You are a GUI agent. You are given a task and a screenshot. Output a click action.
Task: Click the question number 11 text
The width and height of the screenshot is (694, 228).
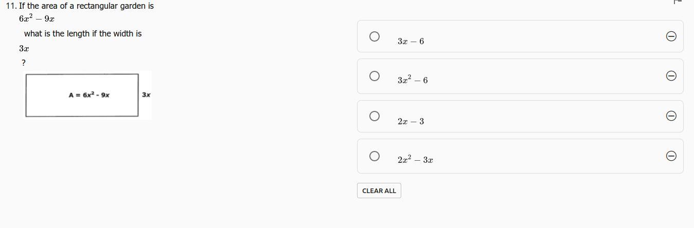click(x=11, y=6)
